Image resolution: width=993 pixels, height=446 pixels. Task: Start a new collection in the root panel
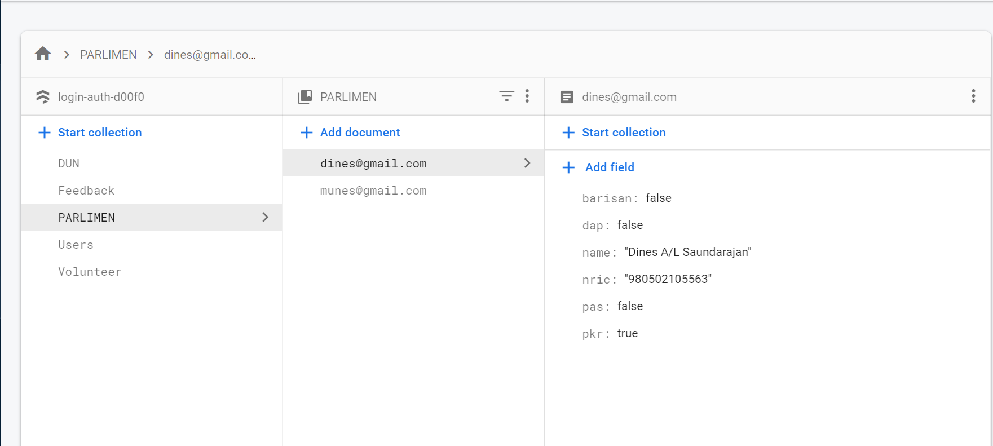pos(100,133)
